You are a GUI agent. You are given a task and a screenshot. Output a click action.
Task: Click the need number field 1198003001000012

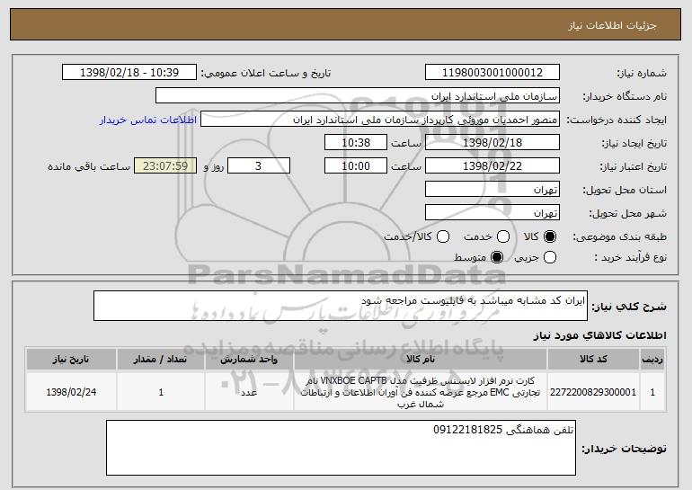(x=492, y=73)
